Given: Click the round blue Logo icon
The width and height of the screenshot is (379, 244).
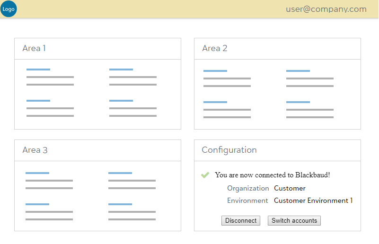Looking at the screenshot, I should tap(9, 9).
